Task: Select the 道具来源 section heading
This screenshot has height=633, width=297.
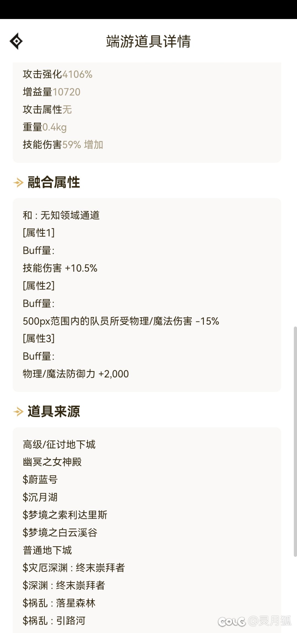Action: point(54,412)
